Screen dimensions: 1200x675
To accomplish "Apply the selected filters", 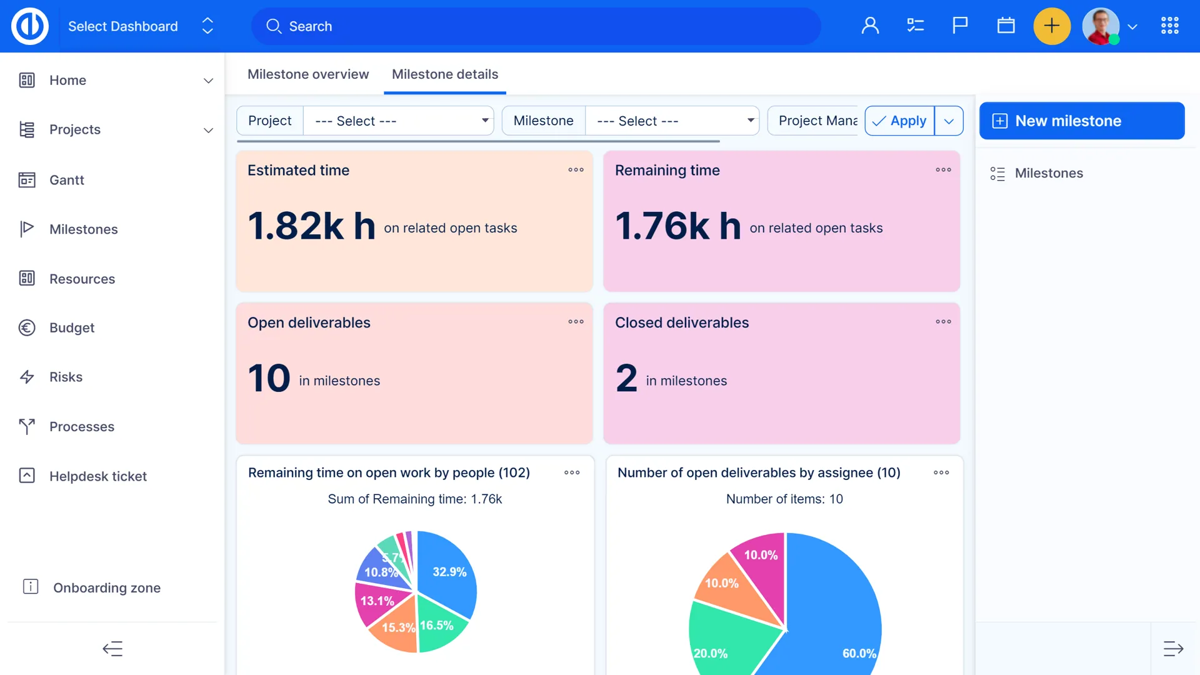I will (900, 121).
